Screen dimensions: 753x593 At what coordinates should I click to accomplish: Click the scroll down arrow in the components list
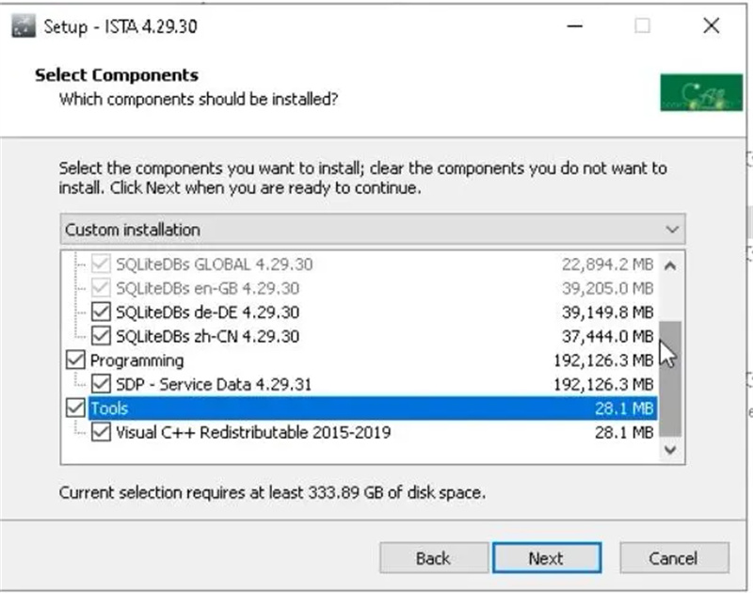(x=670, y=450)
